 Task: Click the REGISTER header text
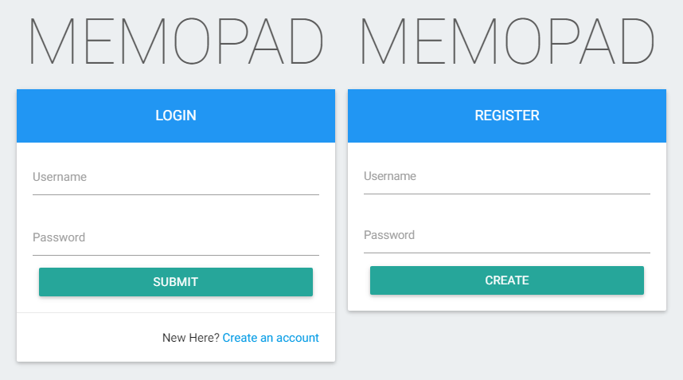[507, 116]
